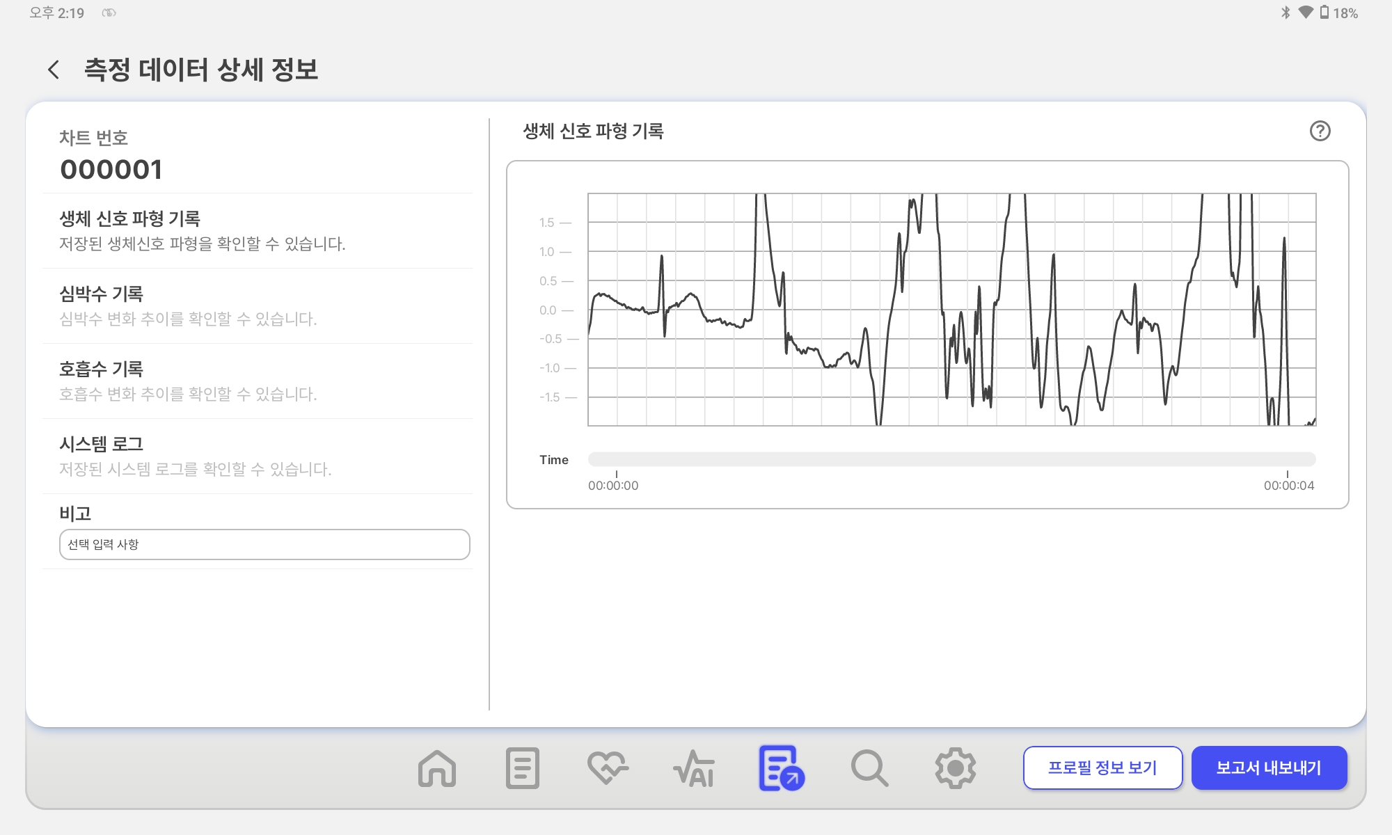Click the 보고서 내보내기 button

tap(1269, 768)
